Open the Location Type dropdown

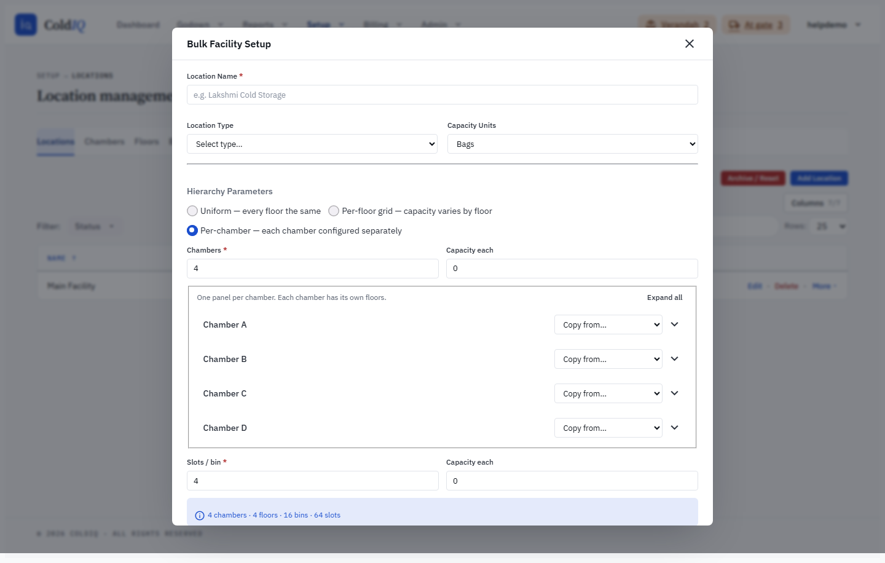312,144
